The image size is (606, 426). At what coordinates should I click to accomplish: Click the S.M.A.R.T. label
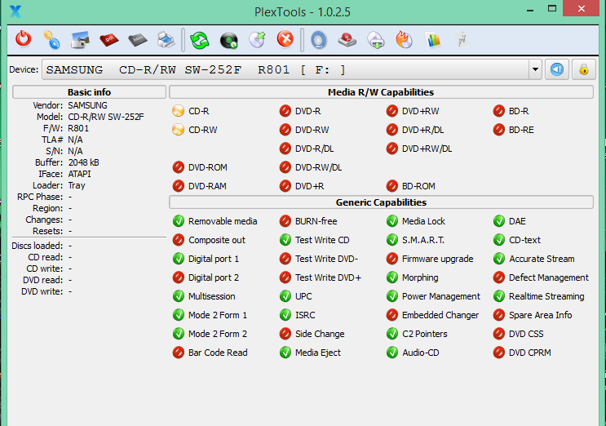click(423, 240)
